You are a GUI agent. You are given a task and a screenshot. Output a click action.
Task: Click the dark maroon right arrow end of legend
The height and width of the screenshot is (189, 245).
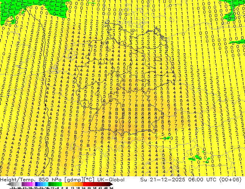(x=111, y=184)
